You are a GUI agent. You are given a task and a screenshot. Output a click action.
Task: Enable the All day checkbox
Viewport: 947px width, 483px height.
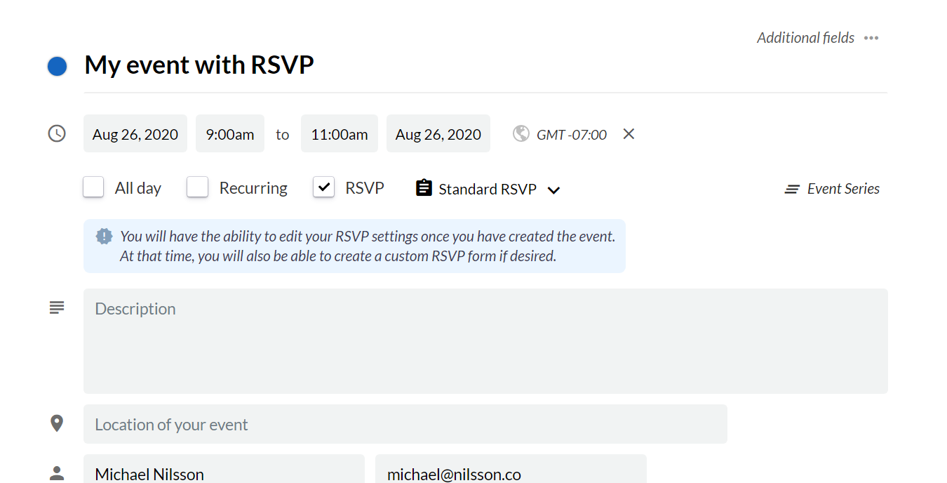[x=93, y=187]
